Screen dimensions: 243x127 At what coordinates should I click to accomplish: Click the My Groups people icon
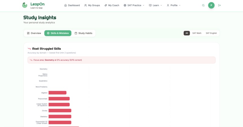click(86, 5)
